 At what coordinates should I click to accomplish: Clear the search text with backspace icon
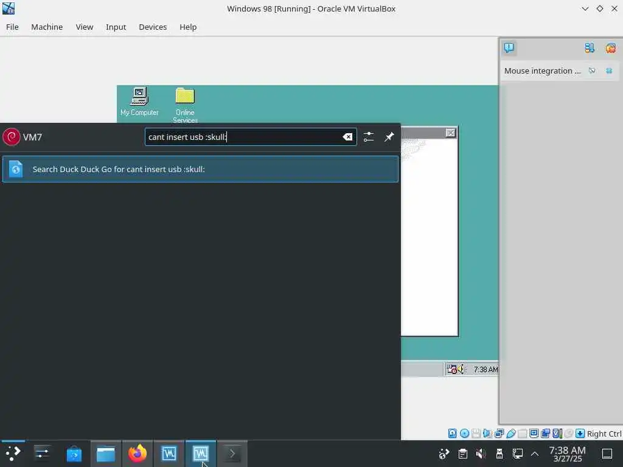tap(347, 137)
